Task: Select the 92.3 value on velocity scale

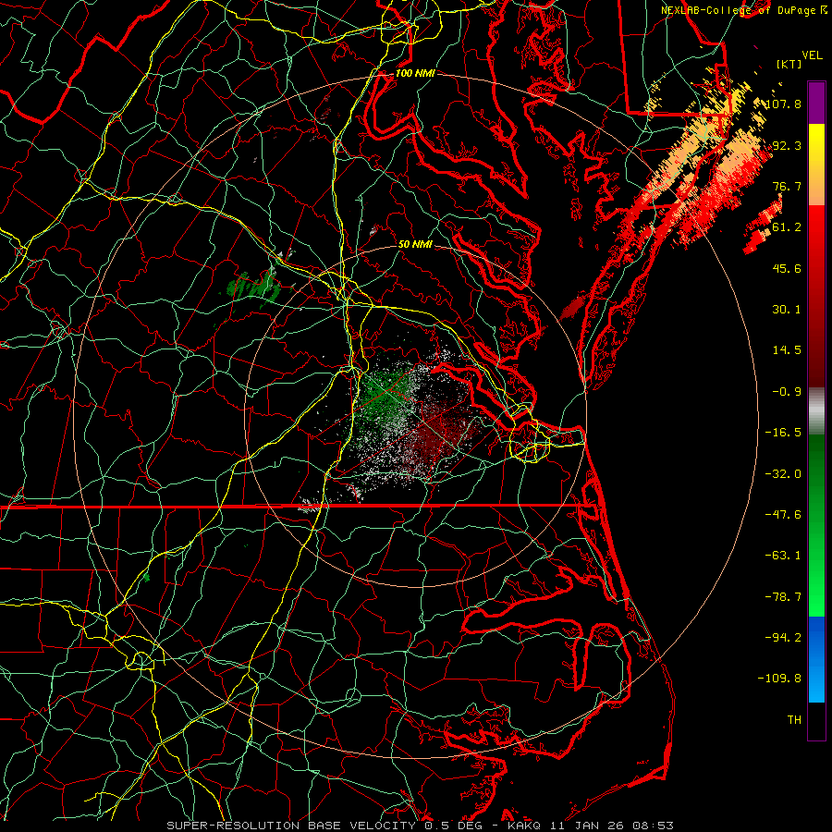Action: point(787,145)
